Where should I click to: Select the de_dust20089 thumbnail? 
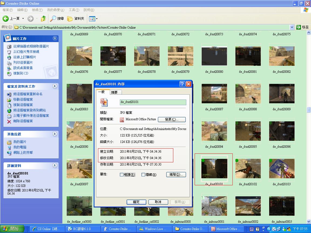pyautogui.click(x=282, y=94)
